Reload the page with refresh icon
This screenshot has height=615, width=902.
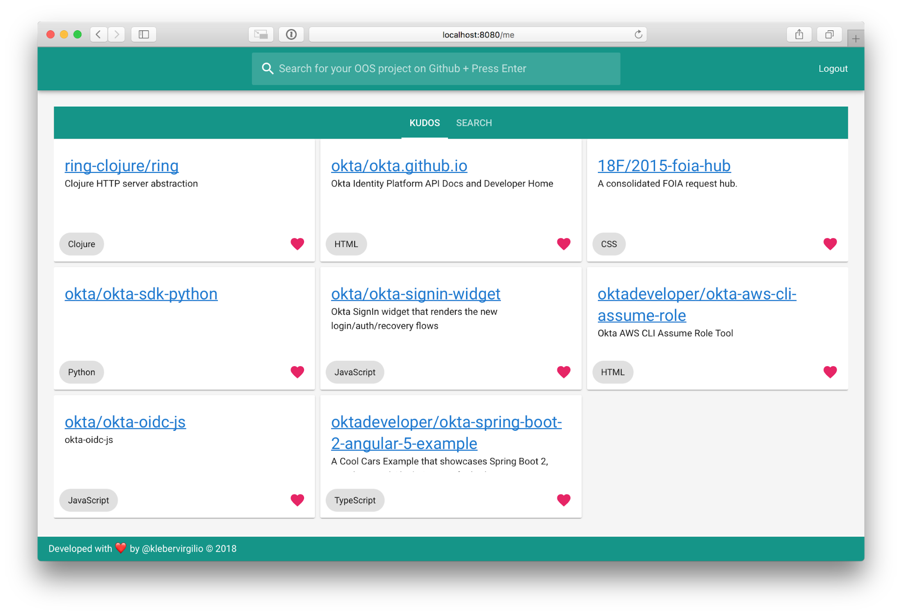[638, 35]
